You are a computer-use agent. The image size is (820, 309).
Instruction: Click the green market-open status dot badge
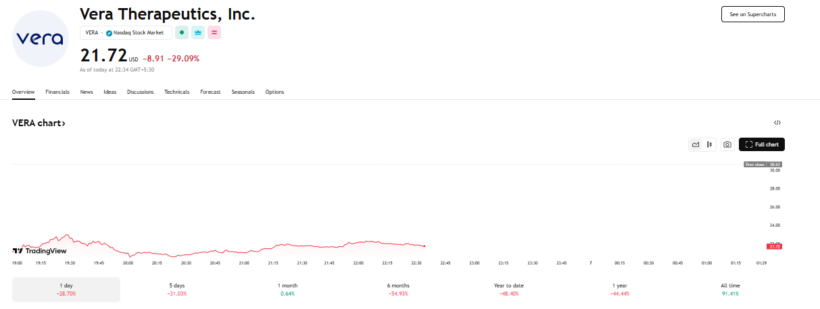coord(181,32)
